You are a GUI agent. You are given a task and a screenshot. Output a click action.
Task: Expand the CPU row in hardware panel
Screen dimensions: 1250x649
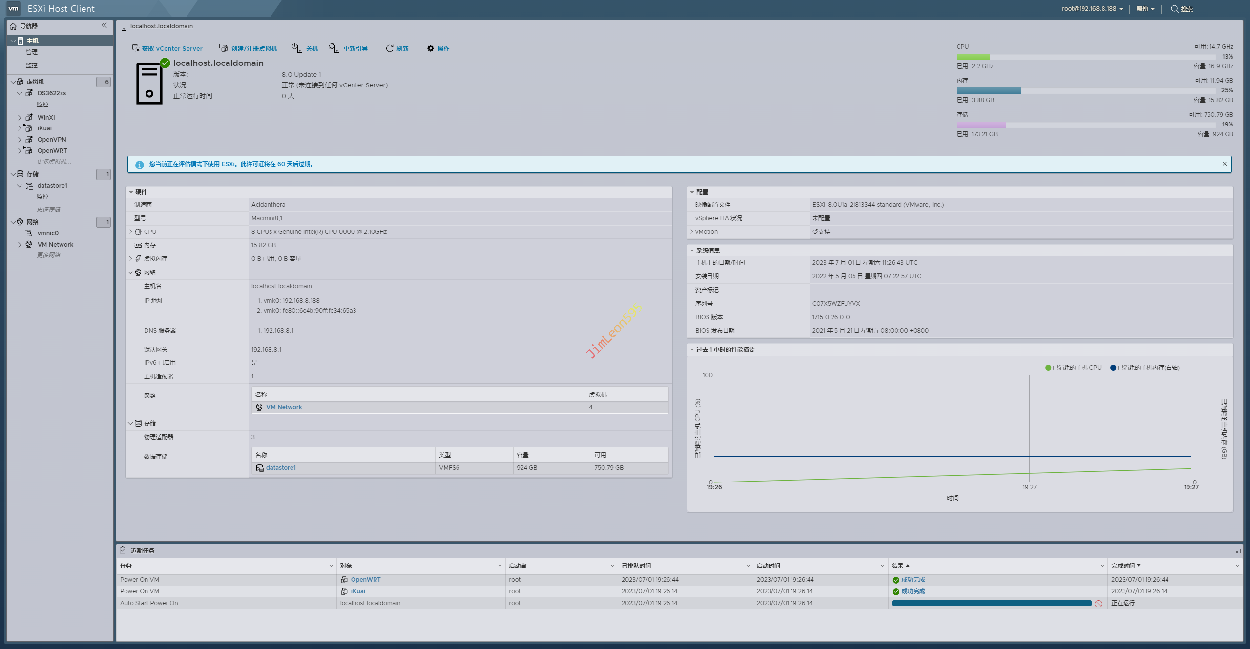(130, 232)
